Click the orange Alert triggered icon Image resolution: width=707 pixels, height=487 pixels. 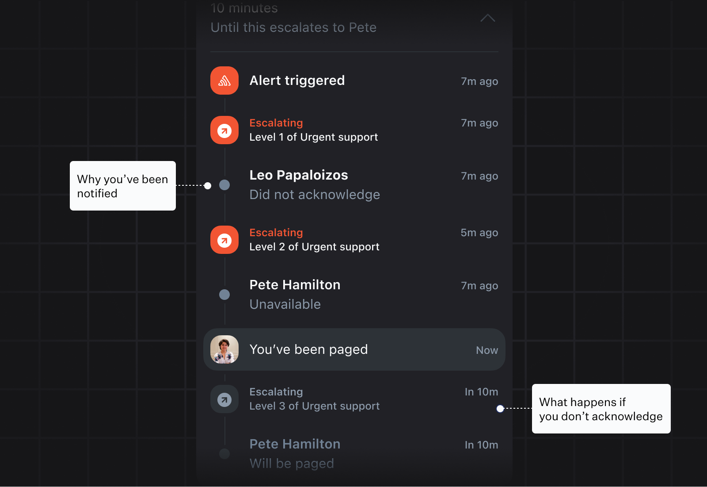click(x=224, y=81)
